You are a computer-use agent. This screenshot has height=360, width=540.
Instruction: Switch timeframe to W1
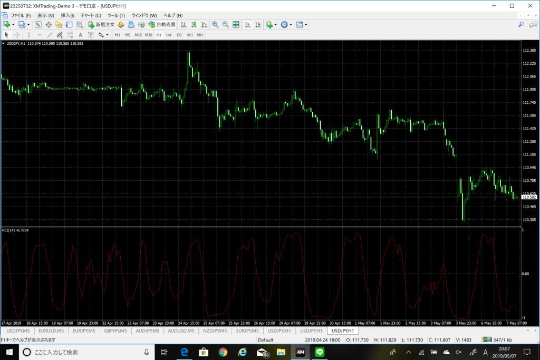point(190,35)
